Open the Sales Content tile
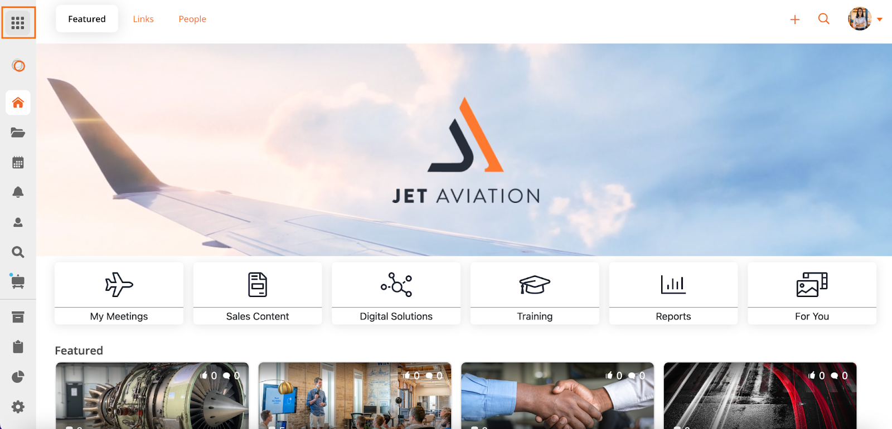The image size is (892, 429). point(258,293)
